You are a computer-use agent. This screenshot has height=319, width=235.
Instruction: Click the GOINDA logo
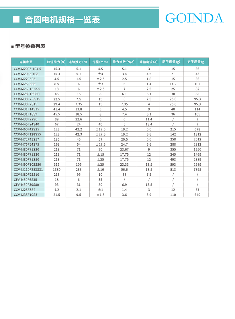point(194,18)
